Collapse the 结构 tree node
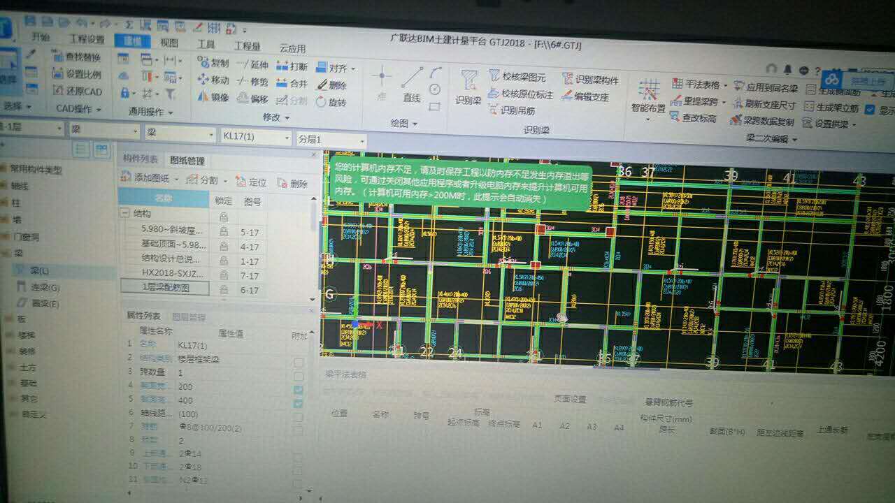Image resolution: width=895 pixels, height=503 pixels. click(x=124, y=214)
